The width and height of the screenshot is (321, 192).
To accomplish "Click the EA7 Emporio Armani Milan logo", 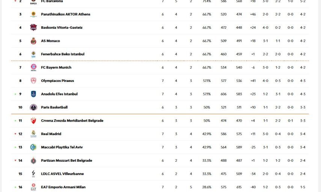I will point(33,187).
